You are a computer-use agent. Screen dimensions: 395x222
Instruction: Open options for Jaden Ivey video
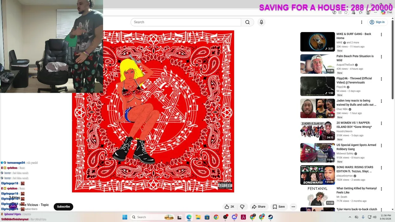pyautogui.click(x=381, y=101)
